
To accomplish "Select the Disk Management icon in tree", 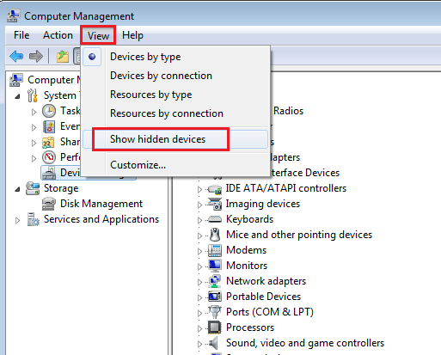I will (x=49, y=204).
